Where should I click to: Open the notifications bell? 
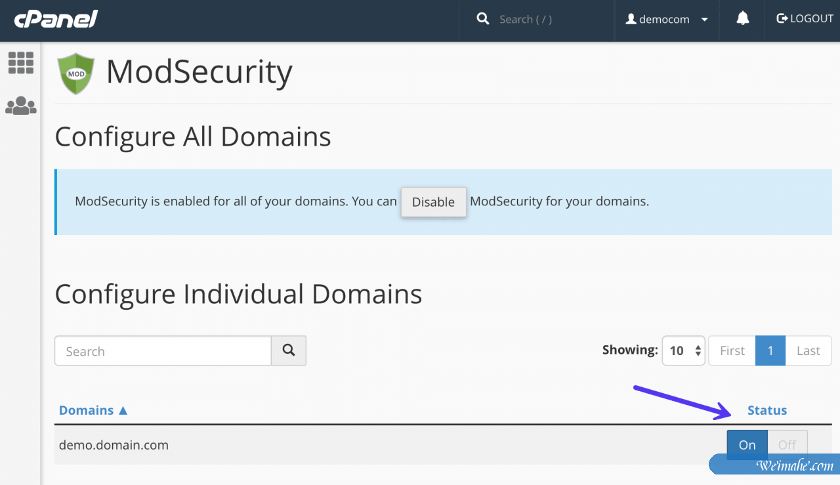(742, 19)
